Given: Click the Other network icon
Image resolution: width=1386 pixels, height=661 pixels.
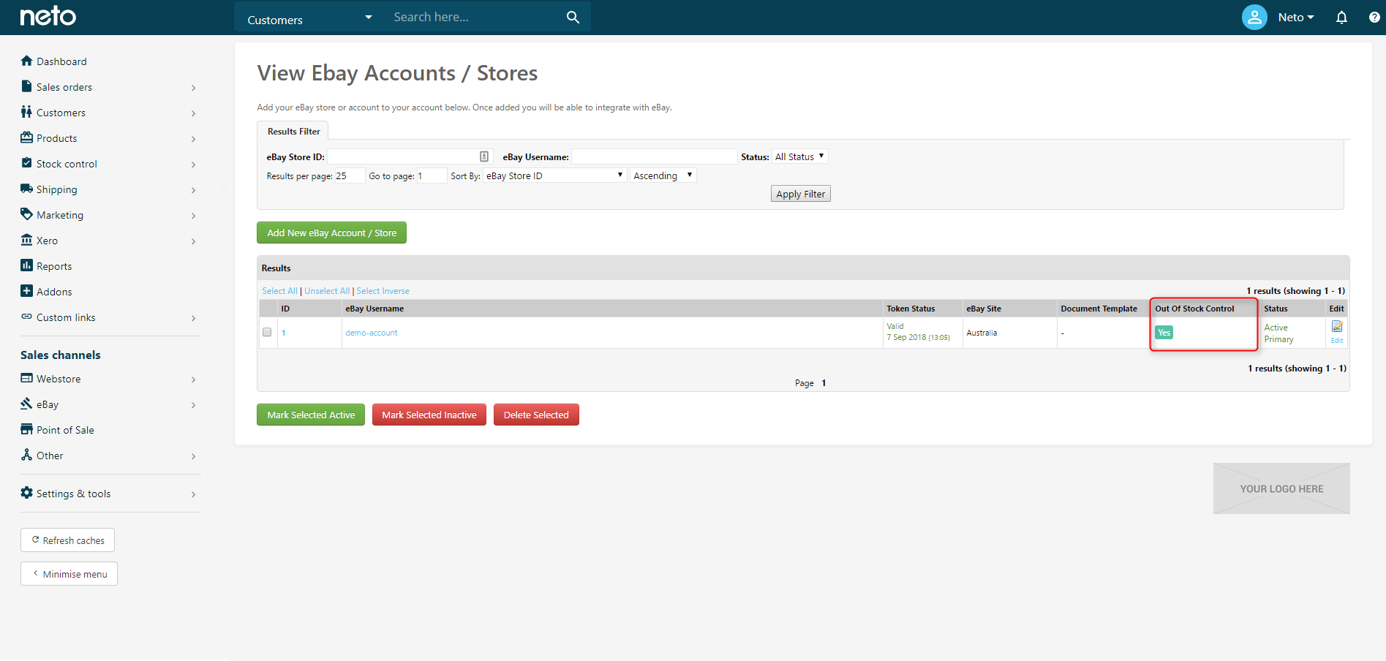Looking at the screenshot, I should (x=27, y=455).
